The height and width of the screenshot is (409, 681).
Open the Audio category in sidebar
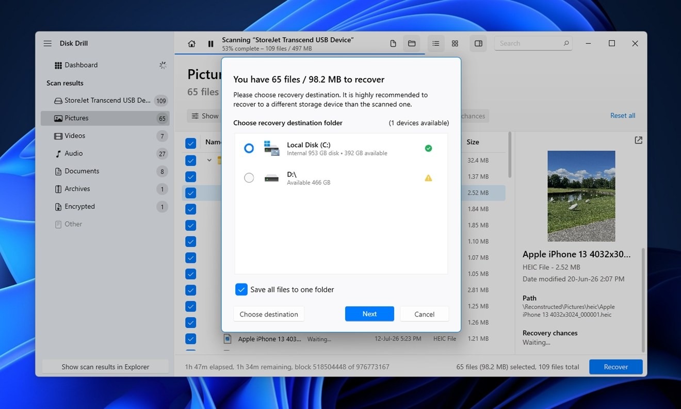pos(105,153)
